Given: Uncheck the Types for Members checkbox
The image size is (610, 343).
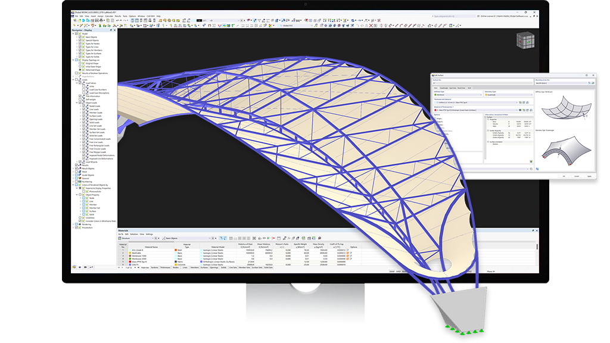Looking at the screenshot, I should pyautogui.click(x=80, y=50).
